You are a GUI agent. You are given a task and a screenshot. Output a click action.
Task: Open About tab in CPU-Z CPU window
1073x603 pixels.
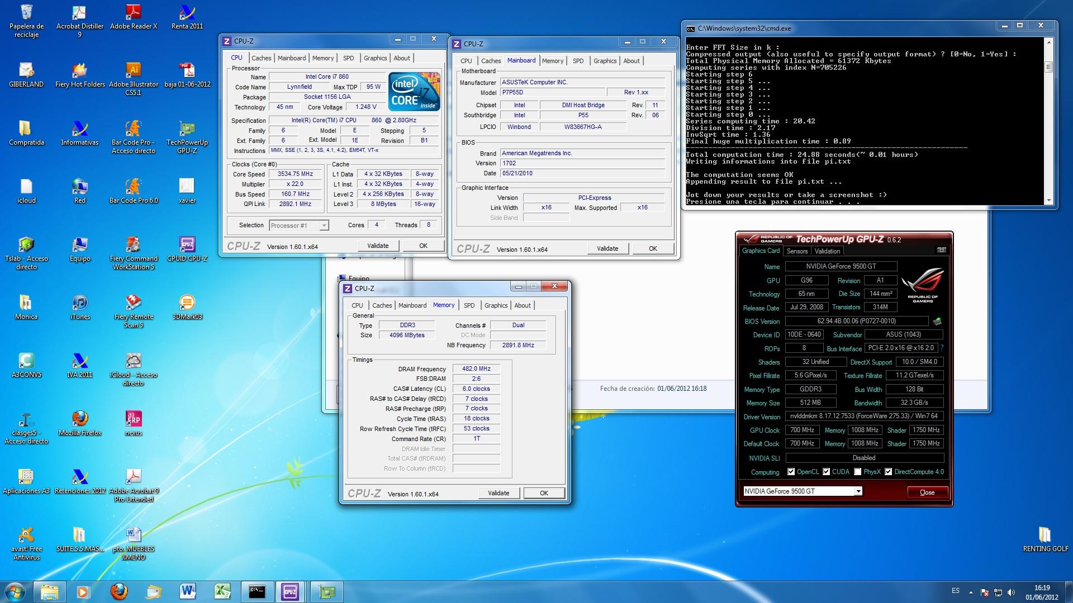402,58
